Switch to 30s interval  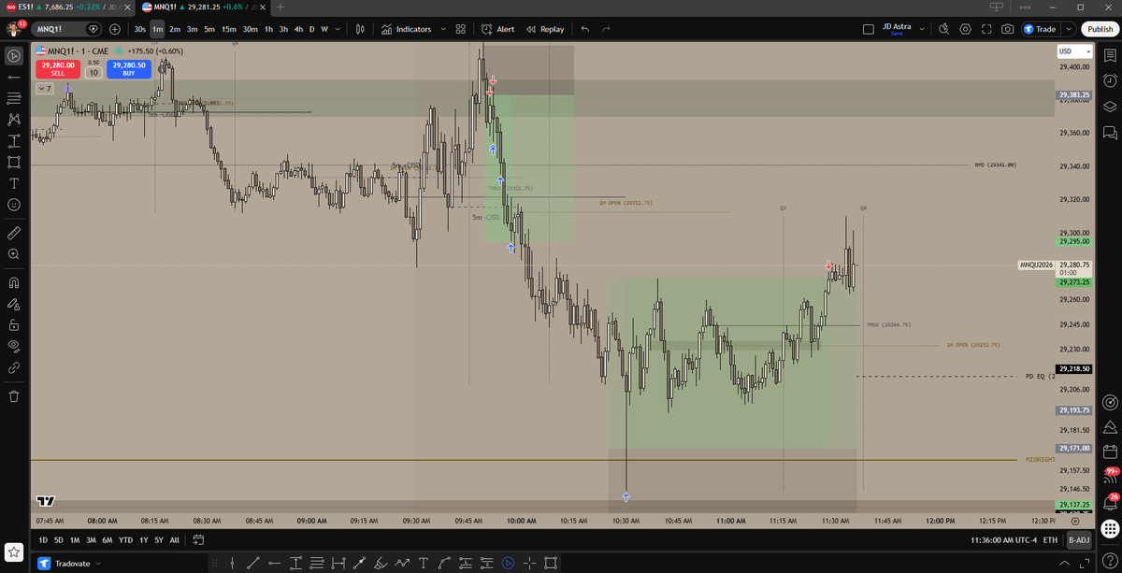(x=139, y=29)
